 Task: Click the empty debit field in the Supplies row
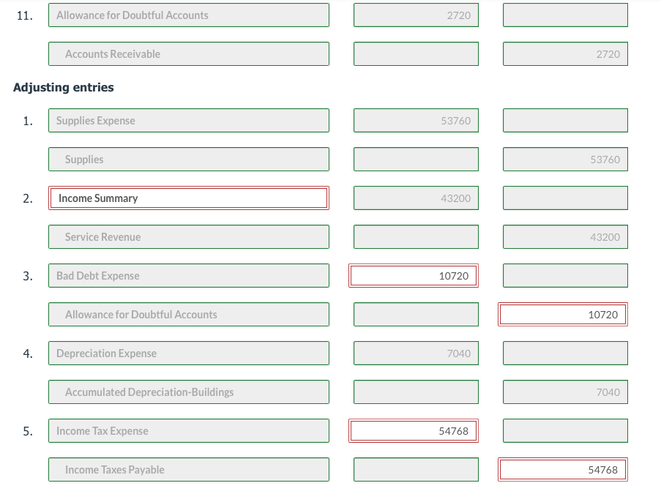(416, 160)
